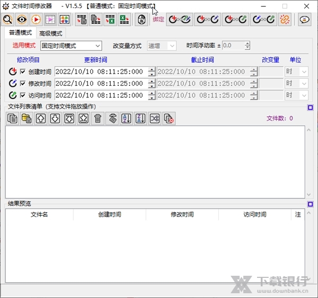This screenshot has width=318, height=298.
Task: Click the magnifier search icon in toolbar
Action: (8, 20)
